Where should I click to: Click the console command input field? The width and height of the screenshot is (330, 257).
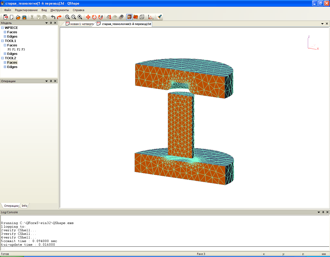(x=165, y=249)
